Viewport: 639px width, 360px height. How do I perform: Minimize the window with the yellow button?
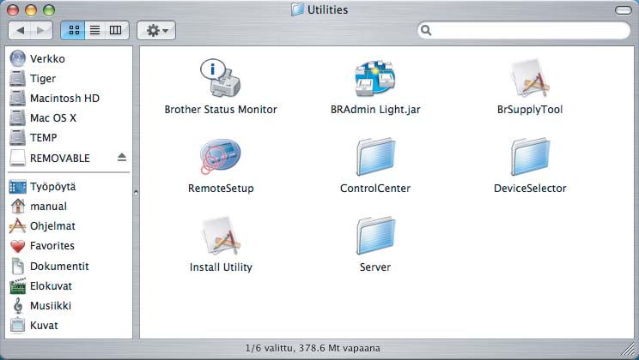[x=31, y=10]
